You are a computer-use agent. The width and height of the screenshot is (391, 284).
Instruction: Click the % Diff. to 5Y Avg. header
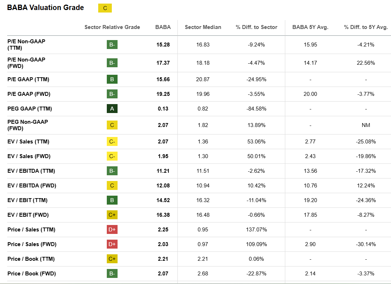(x=366, y=27)
